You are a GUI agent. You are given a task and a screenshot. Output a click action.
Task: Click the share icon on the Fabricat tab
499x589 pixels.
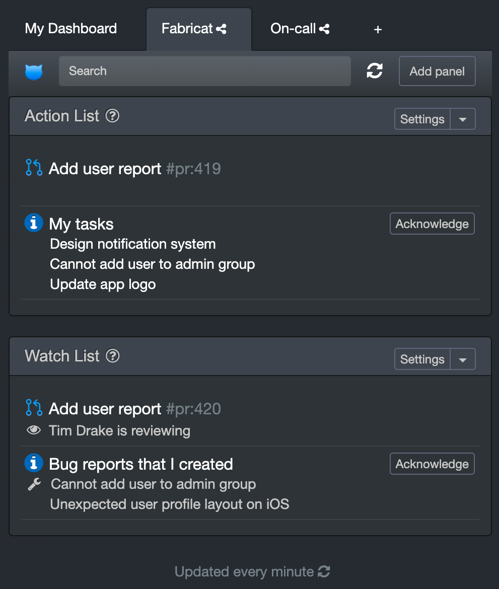pyautogui.click(x=222, y=29)
